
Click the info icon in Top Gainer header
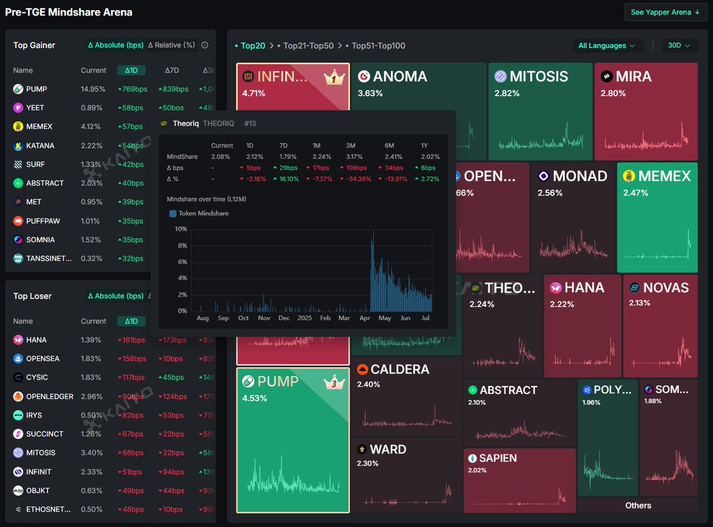click(x=205, y=45)
